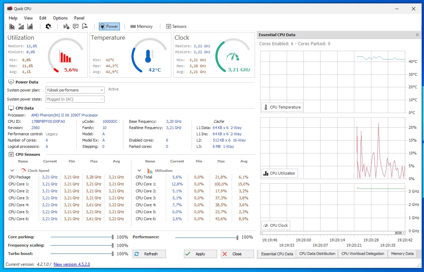Open the LOG file icon
This screenshot has width=424, height=272.
85,26
